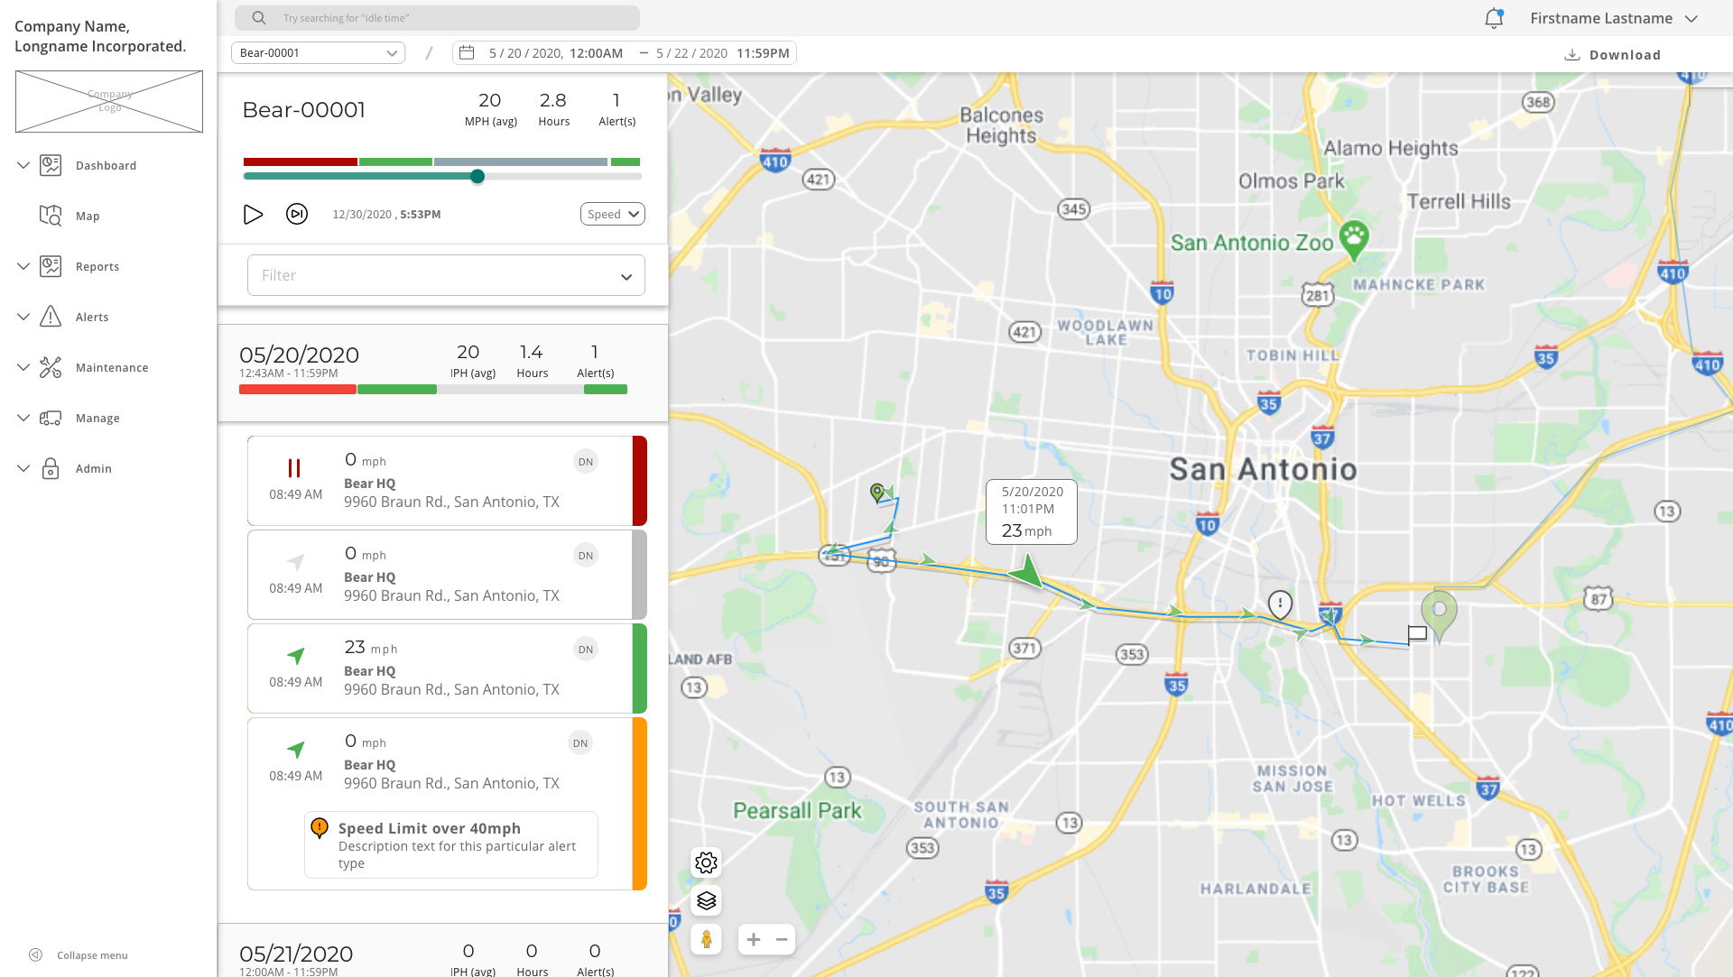1733x977 pixels.
Task: Open the map layers icon
Action: tap(706, 900)
